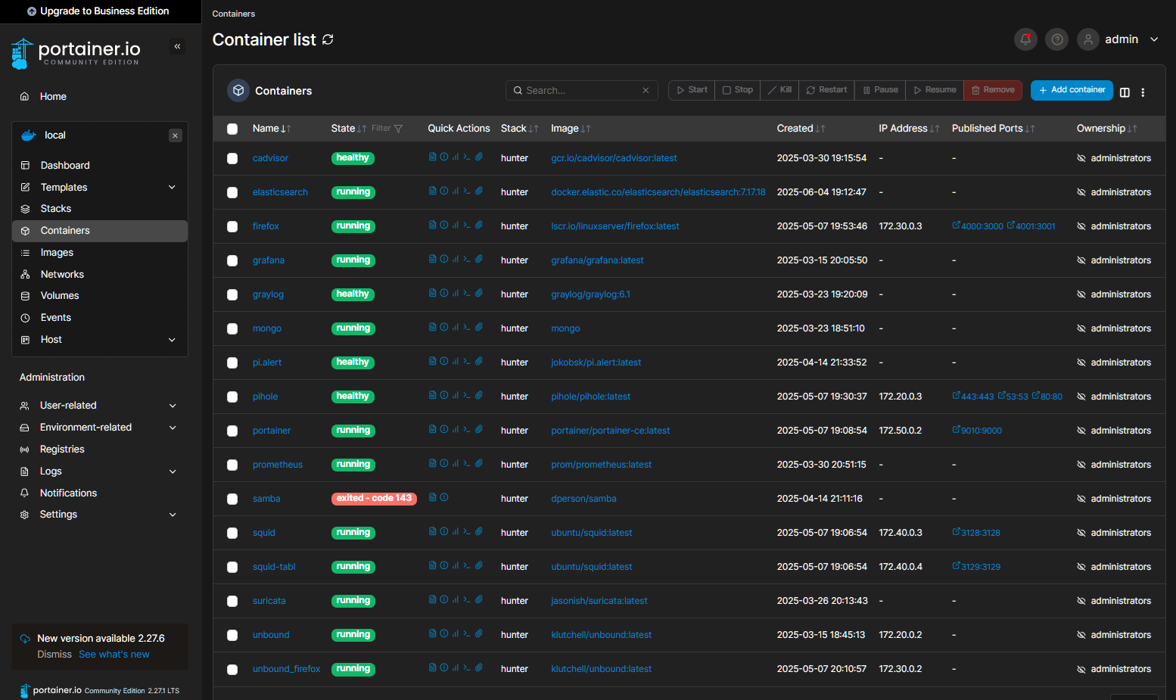Open table settings three-dot menu
Image resolution: width=1176 pixels, height=700 pixels.
tap(1143, 92)
